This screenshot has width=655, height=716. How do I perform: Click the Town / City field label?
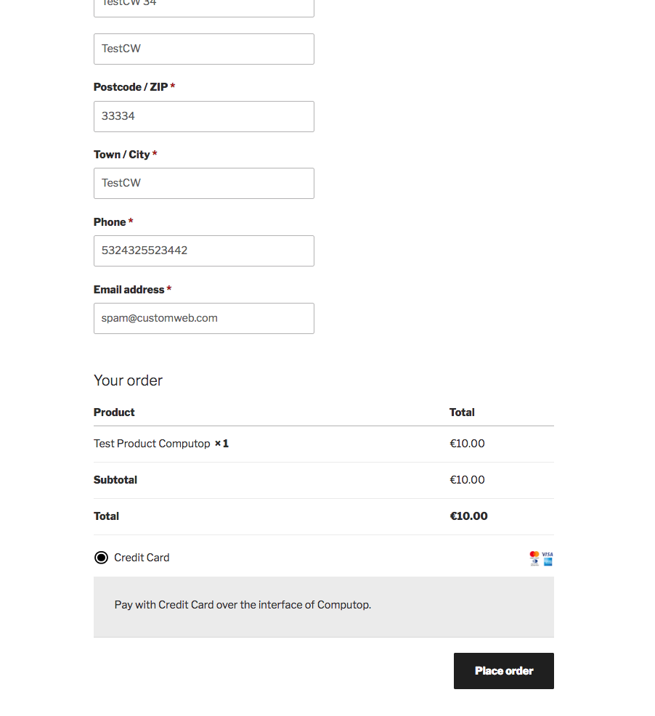point(121,155)
